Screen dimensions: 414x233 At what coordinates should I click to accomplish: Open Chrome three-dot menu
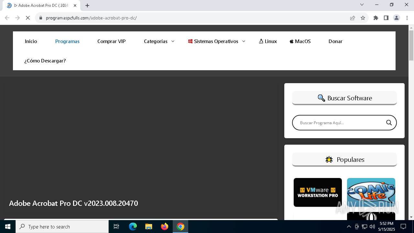(x=407, y=18)
